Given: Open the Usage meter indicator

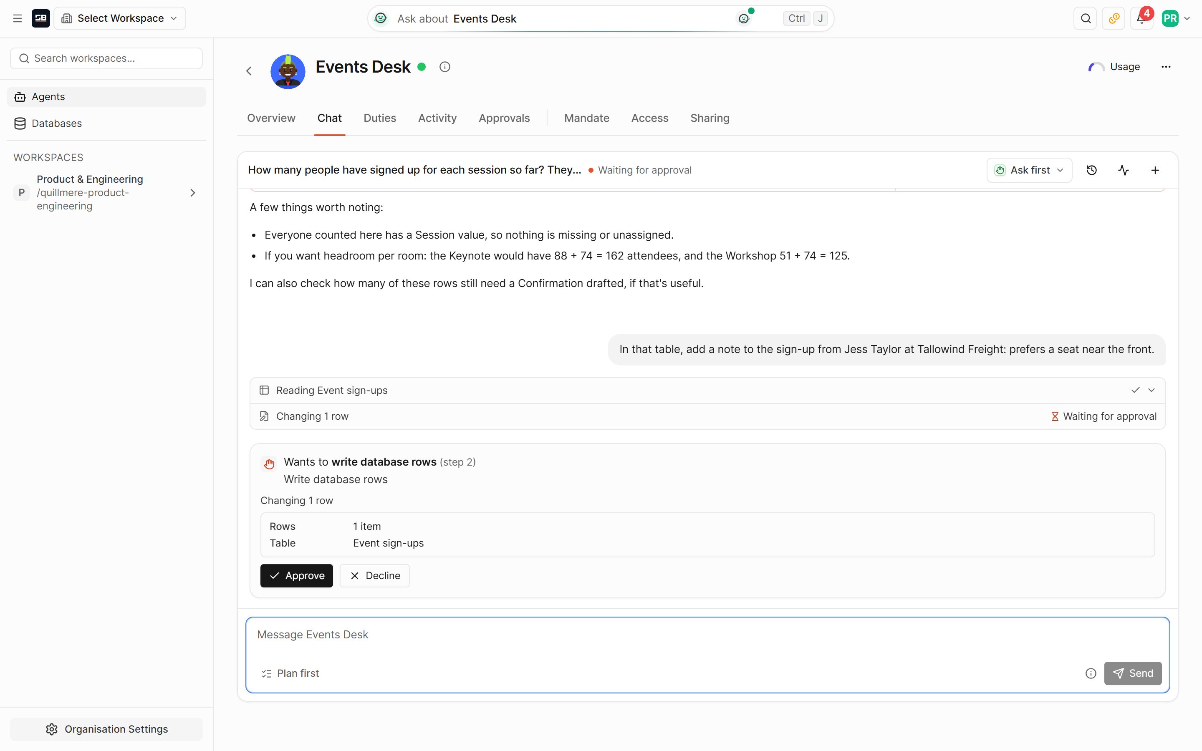Looking at the screenshot, I should [1114, 67].
